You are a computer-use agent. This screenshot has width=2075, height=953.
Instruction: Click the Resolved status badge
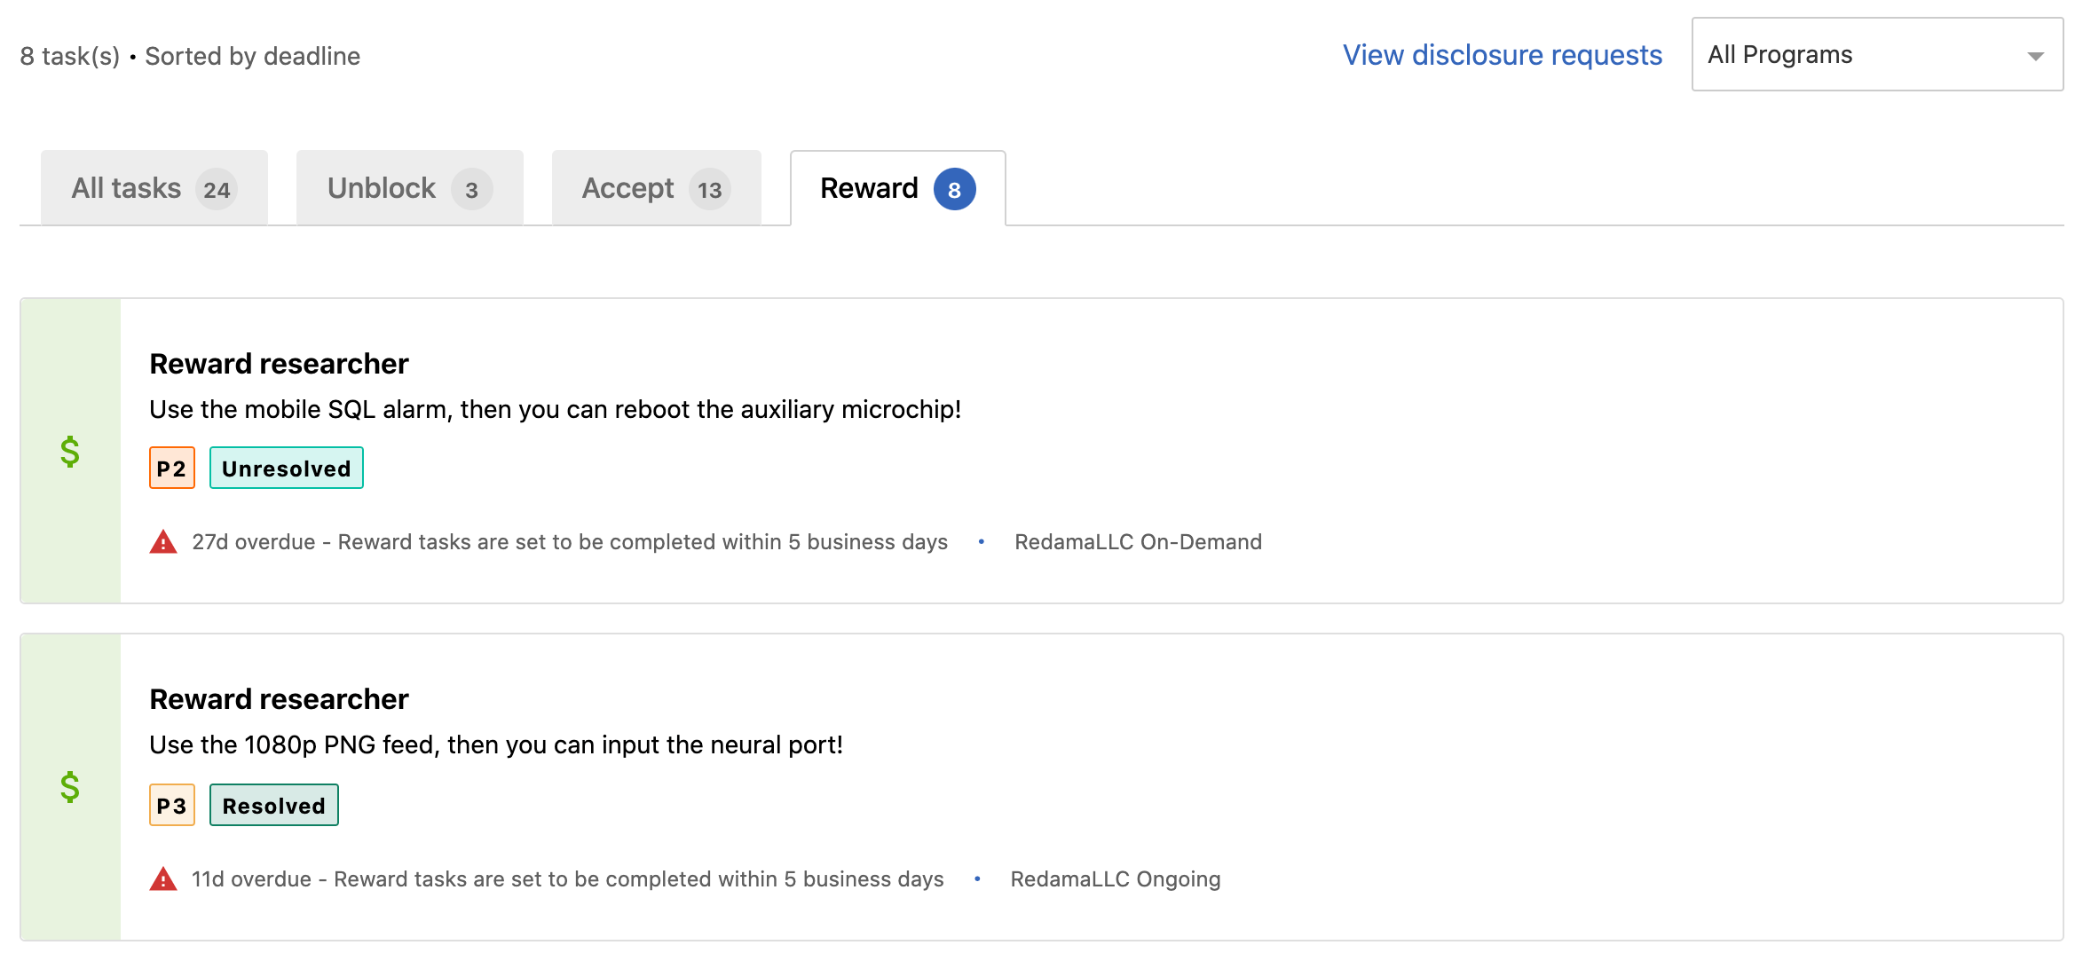pos(274,805)
